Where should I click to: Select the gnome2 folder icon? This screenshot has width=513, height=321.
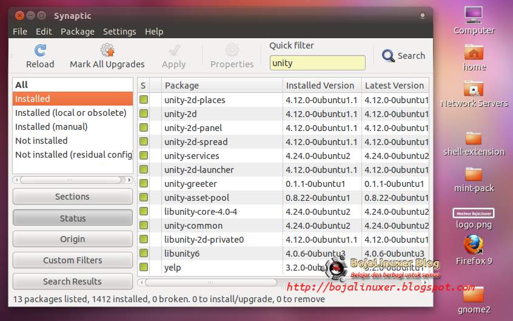coord(474,294)
